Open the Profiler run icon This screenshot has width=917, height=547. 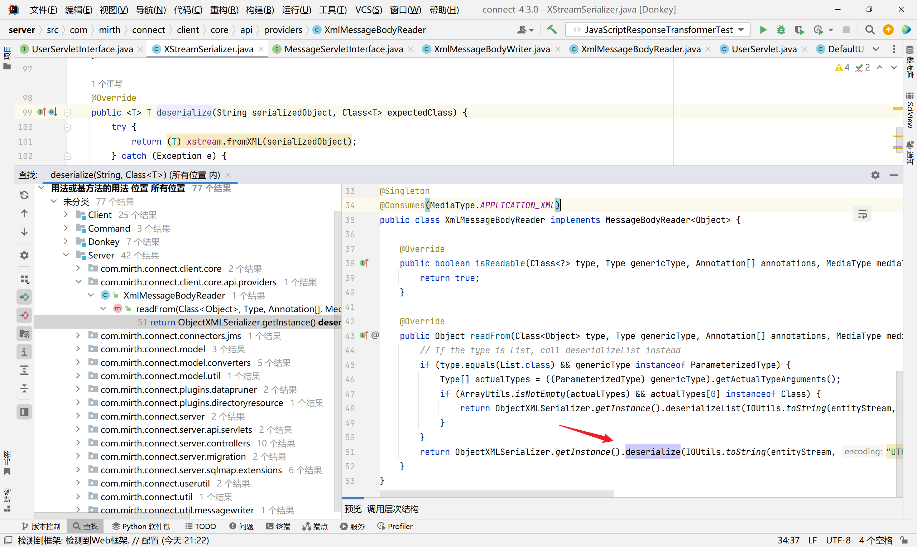tap(818, 30)
